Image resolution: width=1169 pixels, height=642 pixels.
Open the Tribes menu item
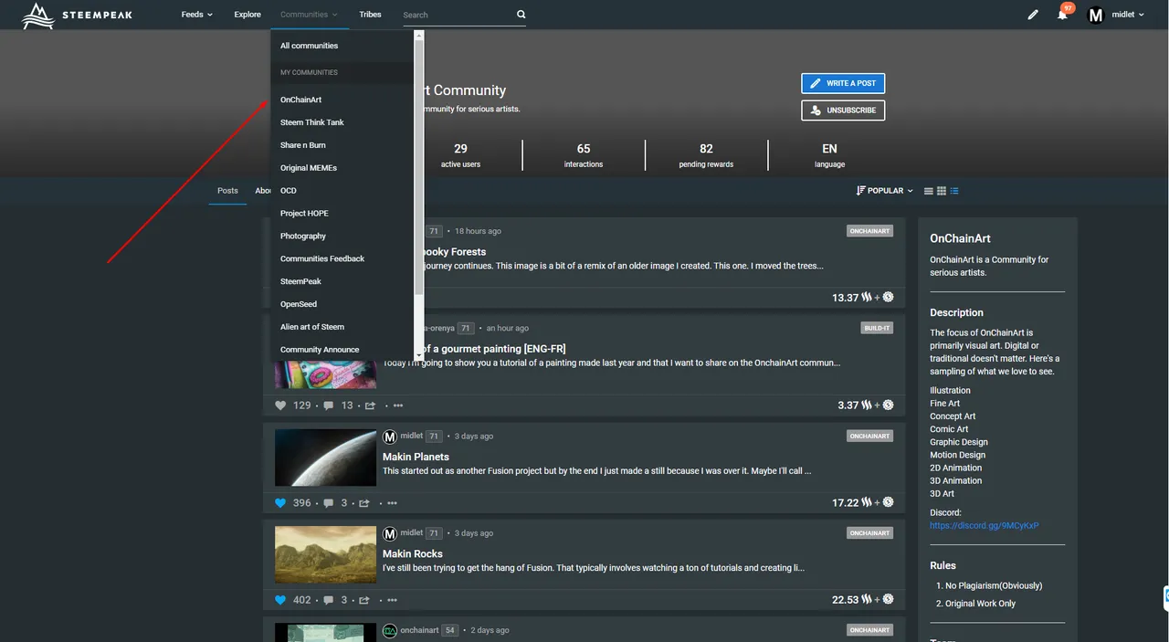(370, 15)
